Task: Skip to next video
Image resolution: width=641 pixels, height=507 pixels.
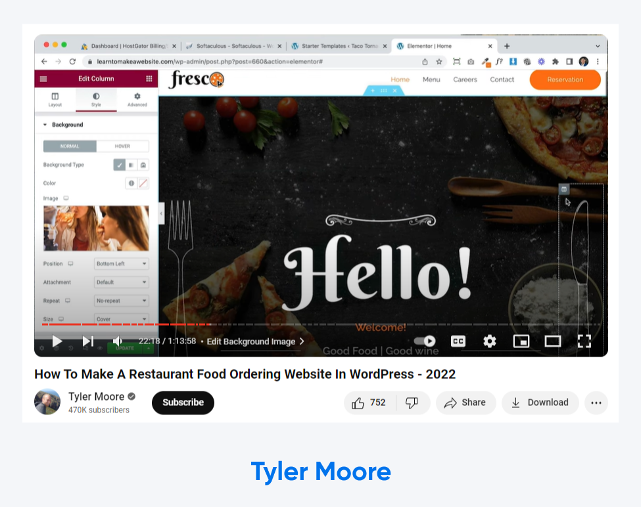Action: [87, 341]
